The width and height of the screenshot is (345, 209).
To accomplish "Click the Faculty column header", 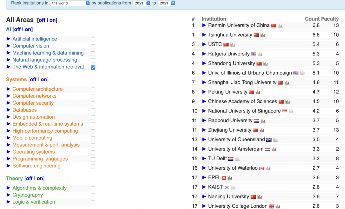I will click(x=330, y=19).
